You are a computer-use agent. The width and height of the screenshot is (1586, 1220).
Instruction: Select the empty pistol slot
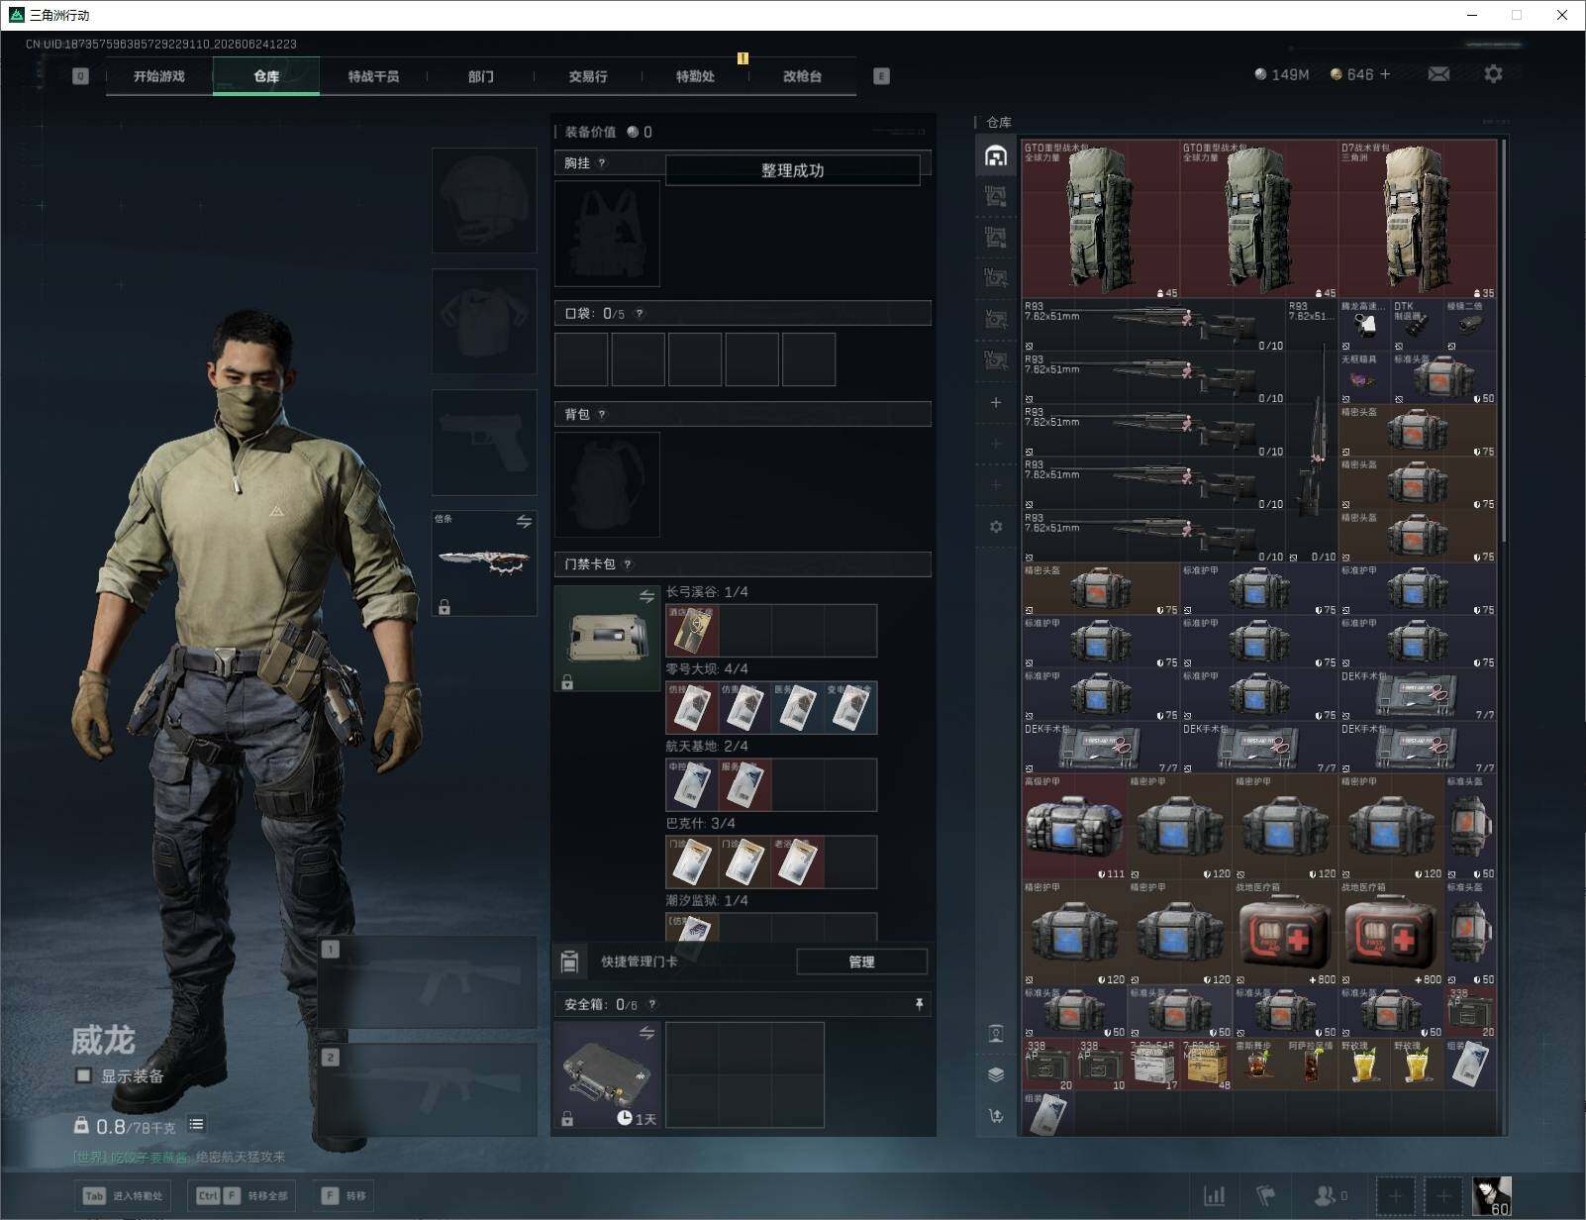[484, 442]
